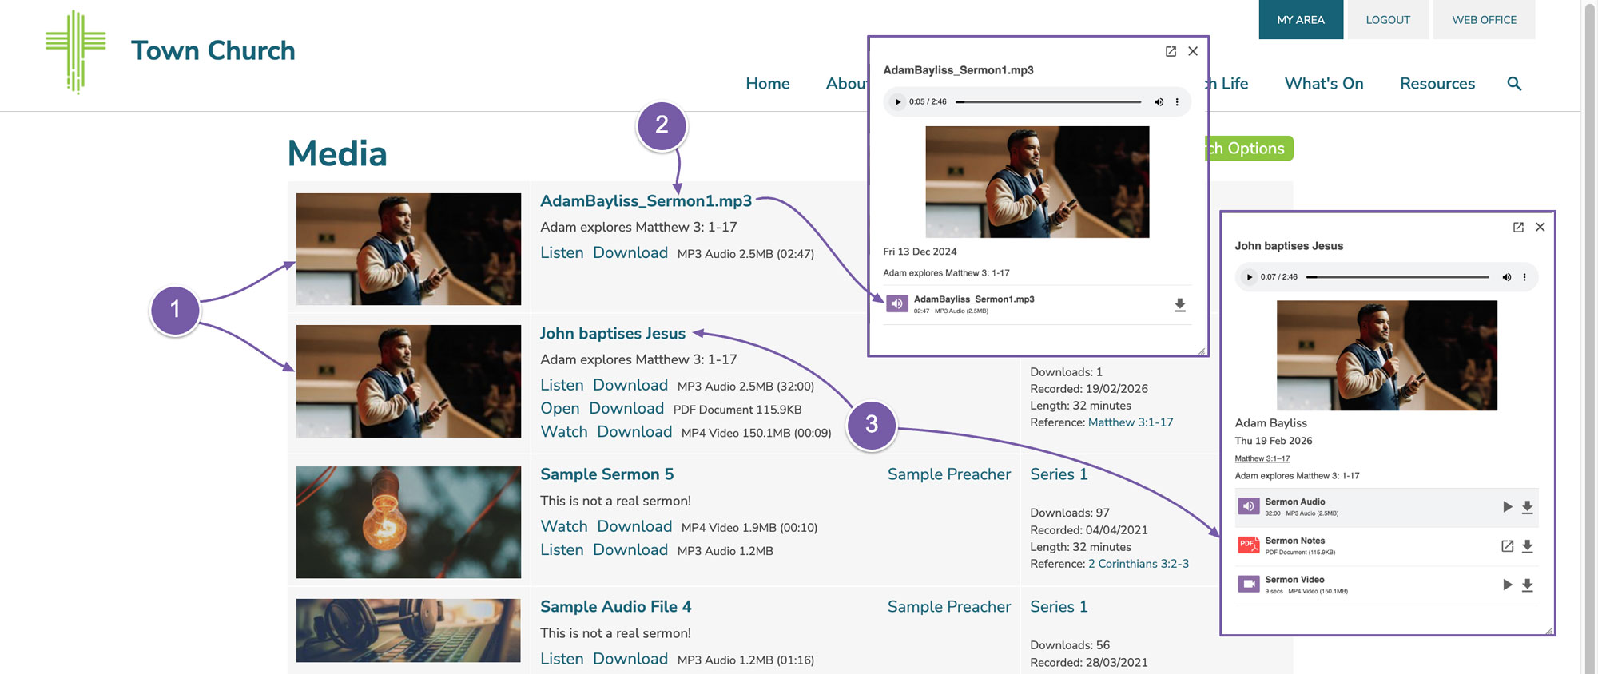This screenshot has width=1598, height=674.
Task: Download the Sermon Notes PDF
Action: [x=1527, y=546]
